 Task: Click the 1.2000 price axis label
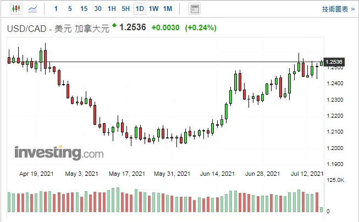[x=335, y=148]
